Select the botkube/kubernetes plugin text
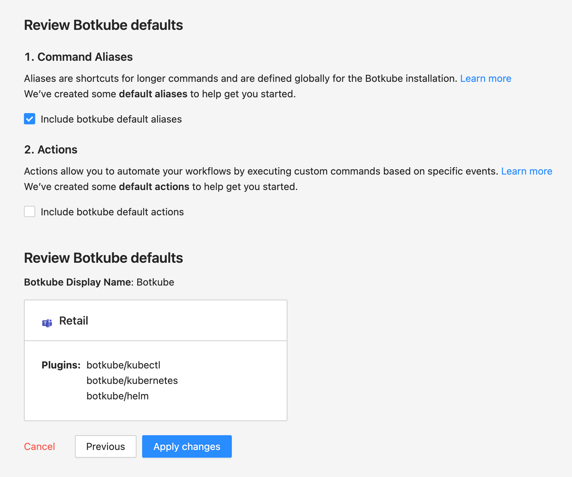This screenshot has height=477, width=572. point(132,380)
